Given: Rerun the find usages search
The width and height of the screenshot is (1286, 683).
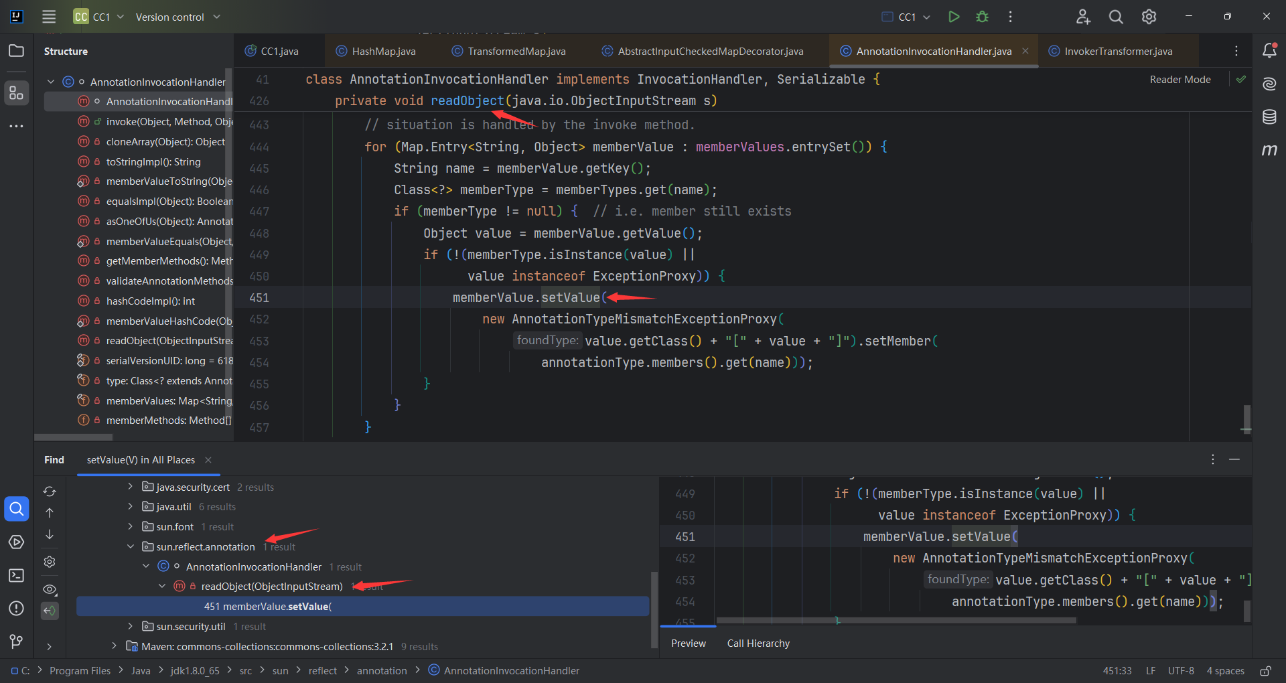Looking at the screenshot, I should pyautogui.click(x=50, y=491).
